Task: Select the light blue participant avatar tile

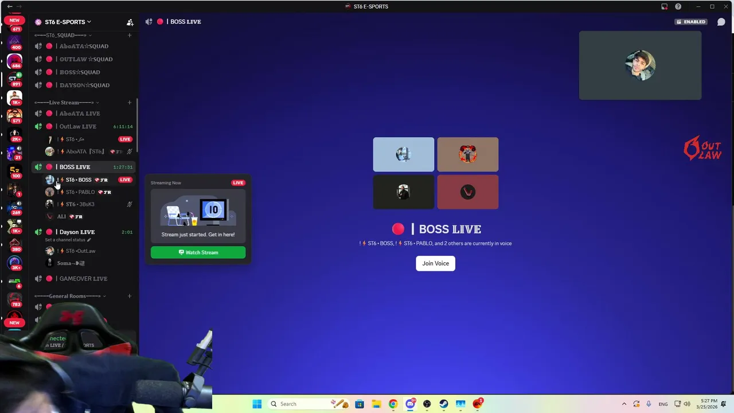Action: 404,154
